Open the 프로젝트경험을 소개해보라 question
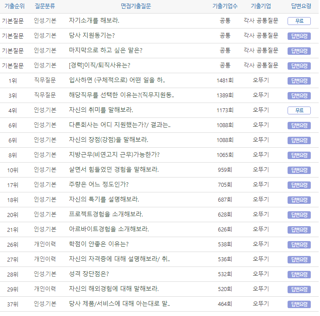The height and width of the screenshot is (316, 320). click(x=106, y=214)
